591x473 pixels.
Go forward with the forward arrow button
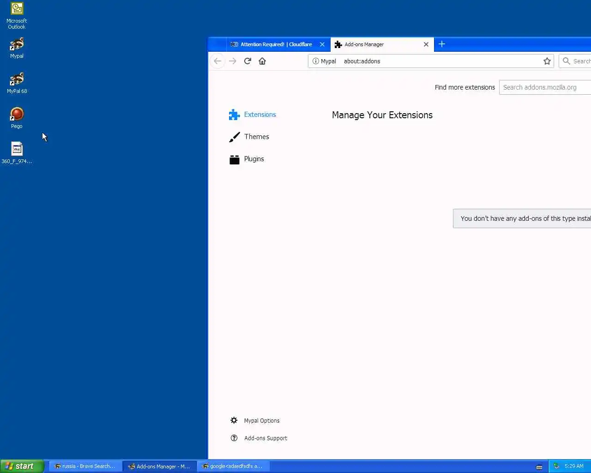[x=233, y=61]
